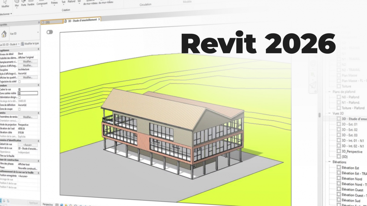Open the 3D - Ext. 01 view

point(349,124)
